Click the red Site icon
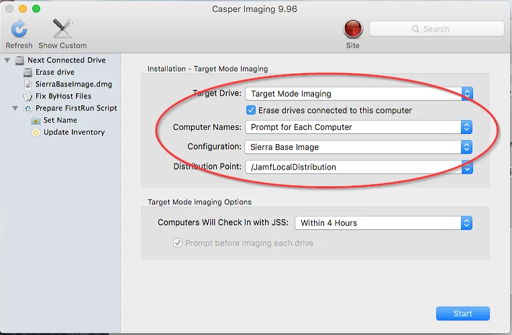The image size is (512, 335). pyautogui.click(x=353, y=29)
